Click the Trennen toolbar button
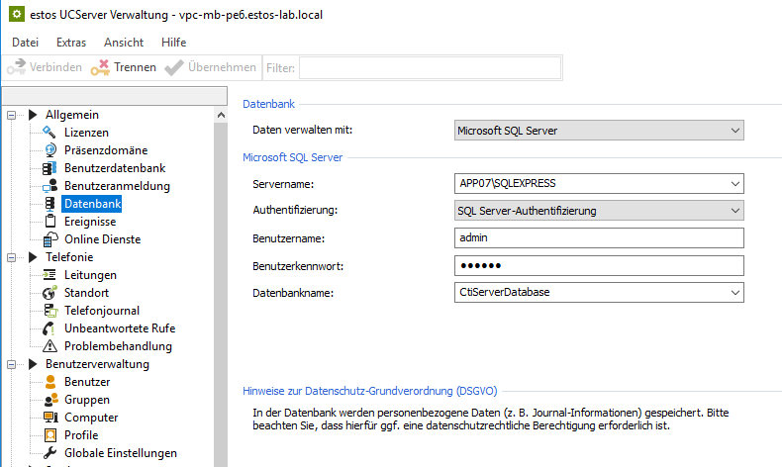This screenshot has width=782, height=467. pyautogui.click(x=124, y=67)
